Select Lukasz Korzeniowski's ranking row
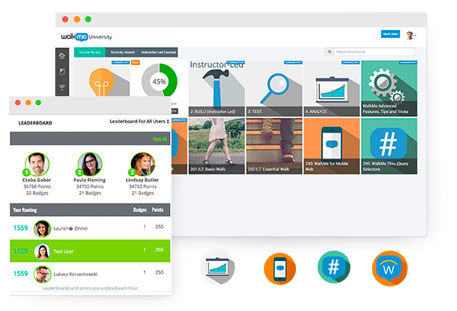 click(x=90, y=274)
